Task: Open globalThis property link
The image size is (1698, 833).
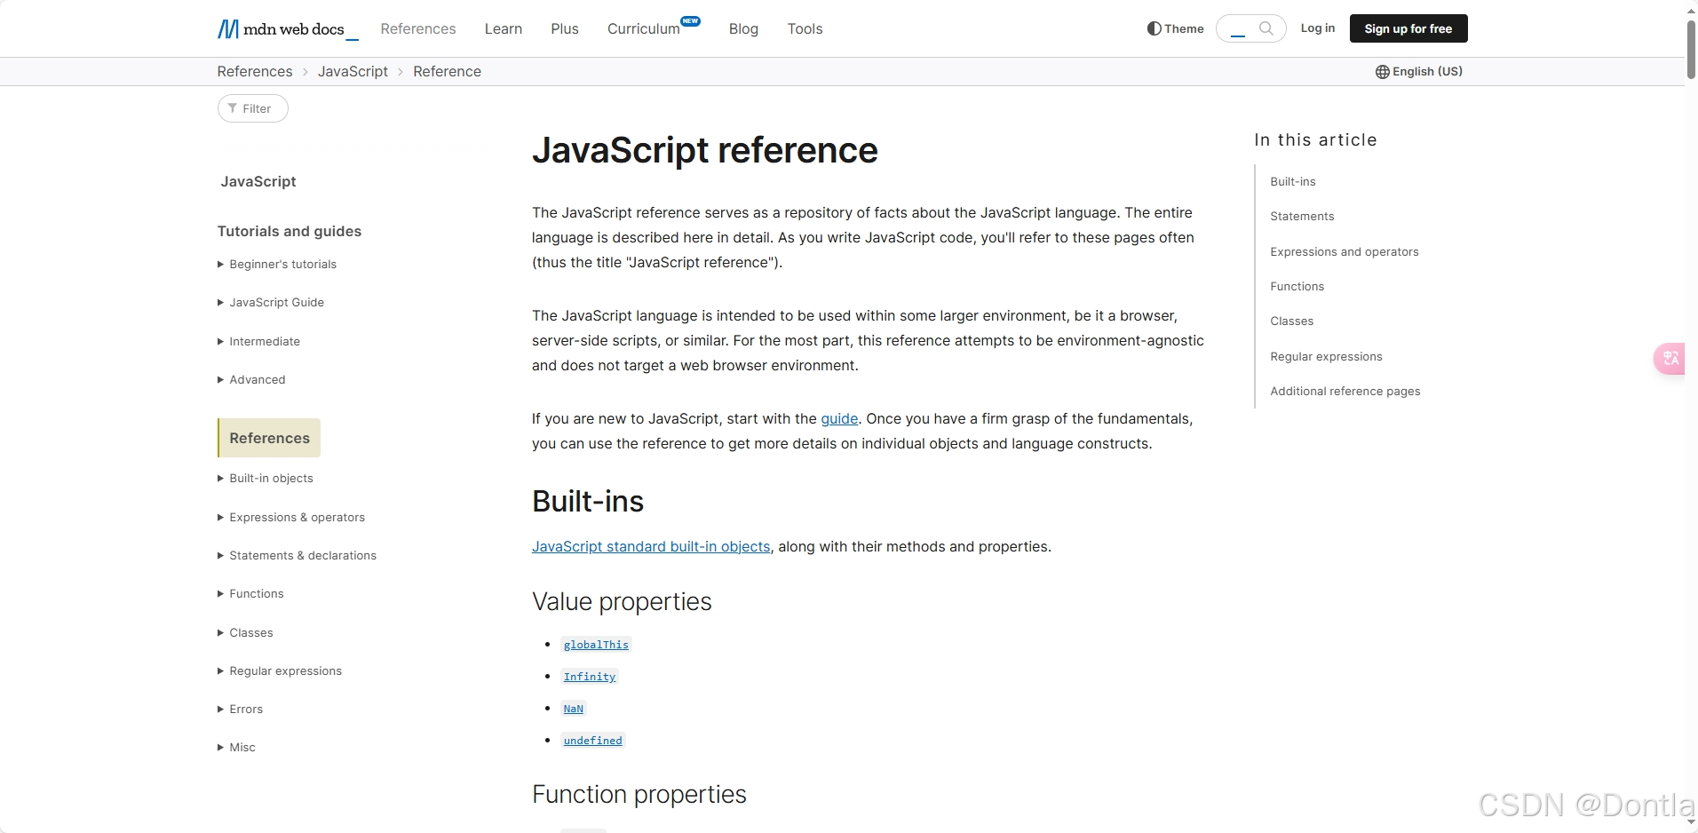Action: pos(596,645)
